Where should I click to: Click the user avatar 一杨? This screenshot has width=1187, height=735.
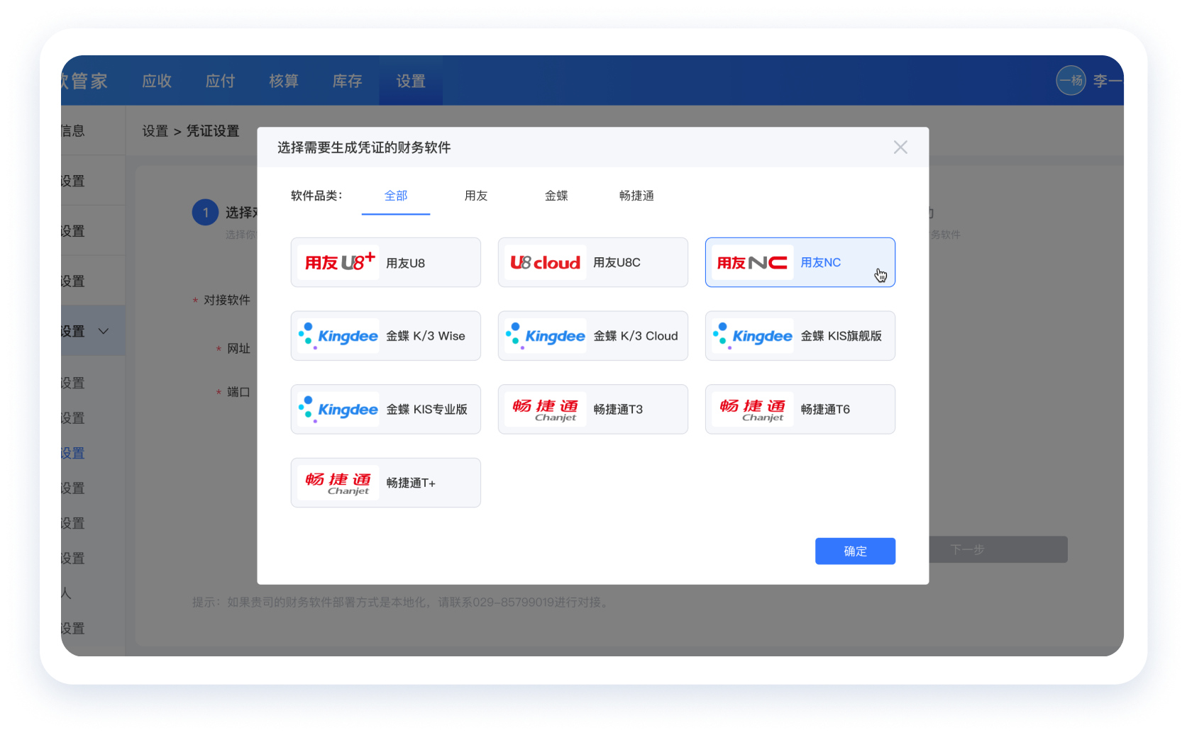[x=1071, y=80]
